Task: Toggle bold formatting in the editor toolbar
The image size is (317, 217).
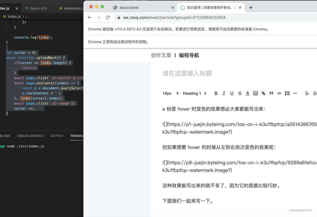Action: pyautogui.click(x=216, y=93)
